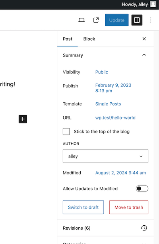Click the paragraph text ending in "riting!"

(8, 84)
